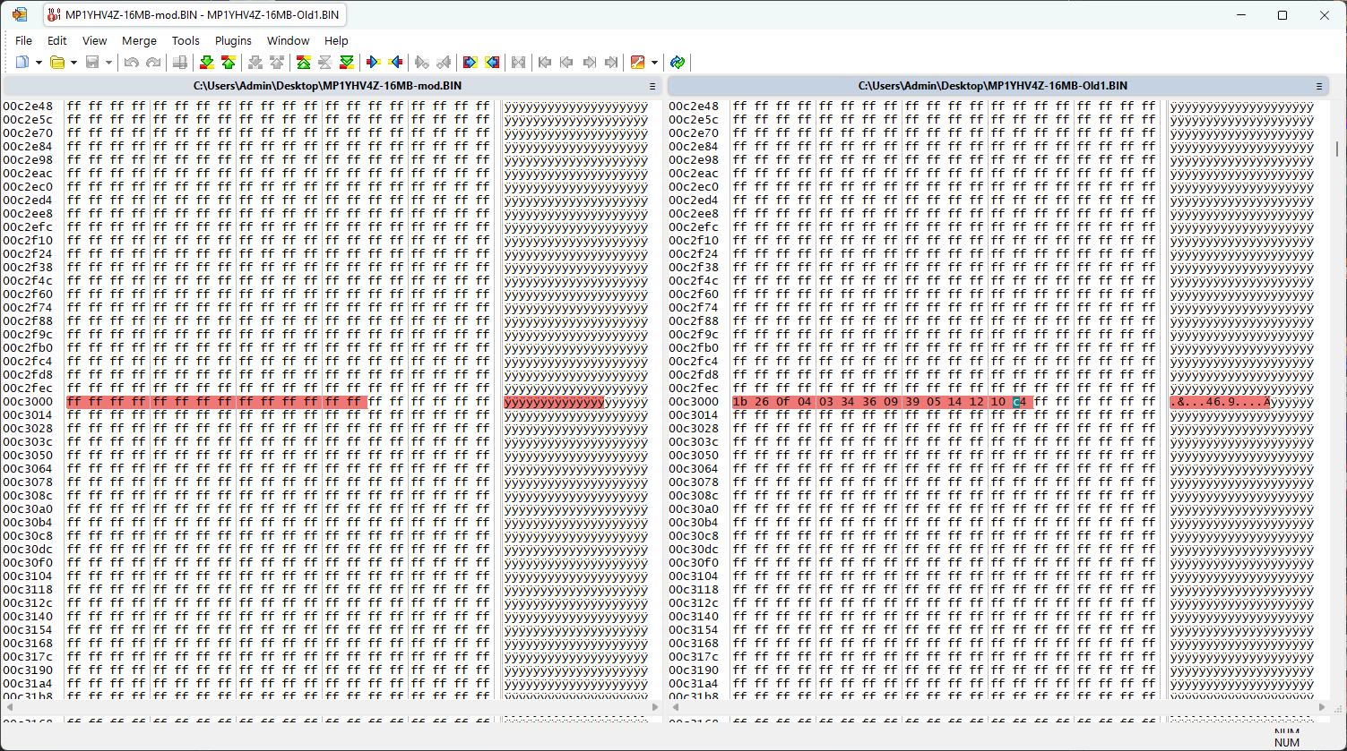This screenshot has height=751, width=1347.
Task: Copy difference to left pane icon
Action: click(396, 63)
